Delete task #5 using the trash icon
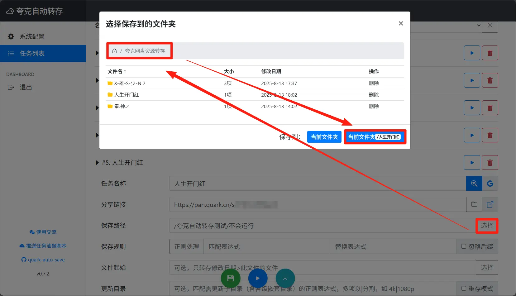 tap(490, 163)
